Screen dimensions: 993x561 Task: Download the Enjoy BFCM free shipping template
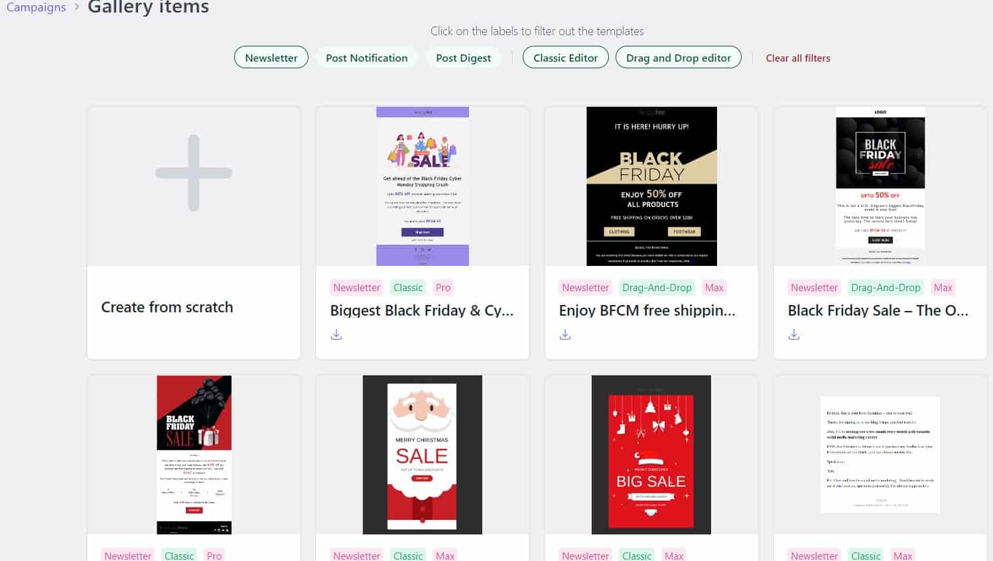pyautogui.click(x=565, y=334)
